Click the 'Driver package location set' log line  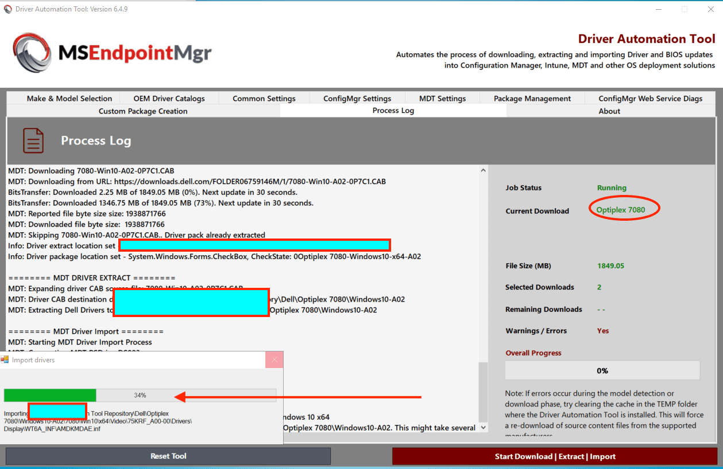(x=214, y=256)
